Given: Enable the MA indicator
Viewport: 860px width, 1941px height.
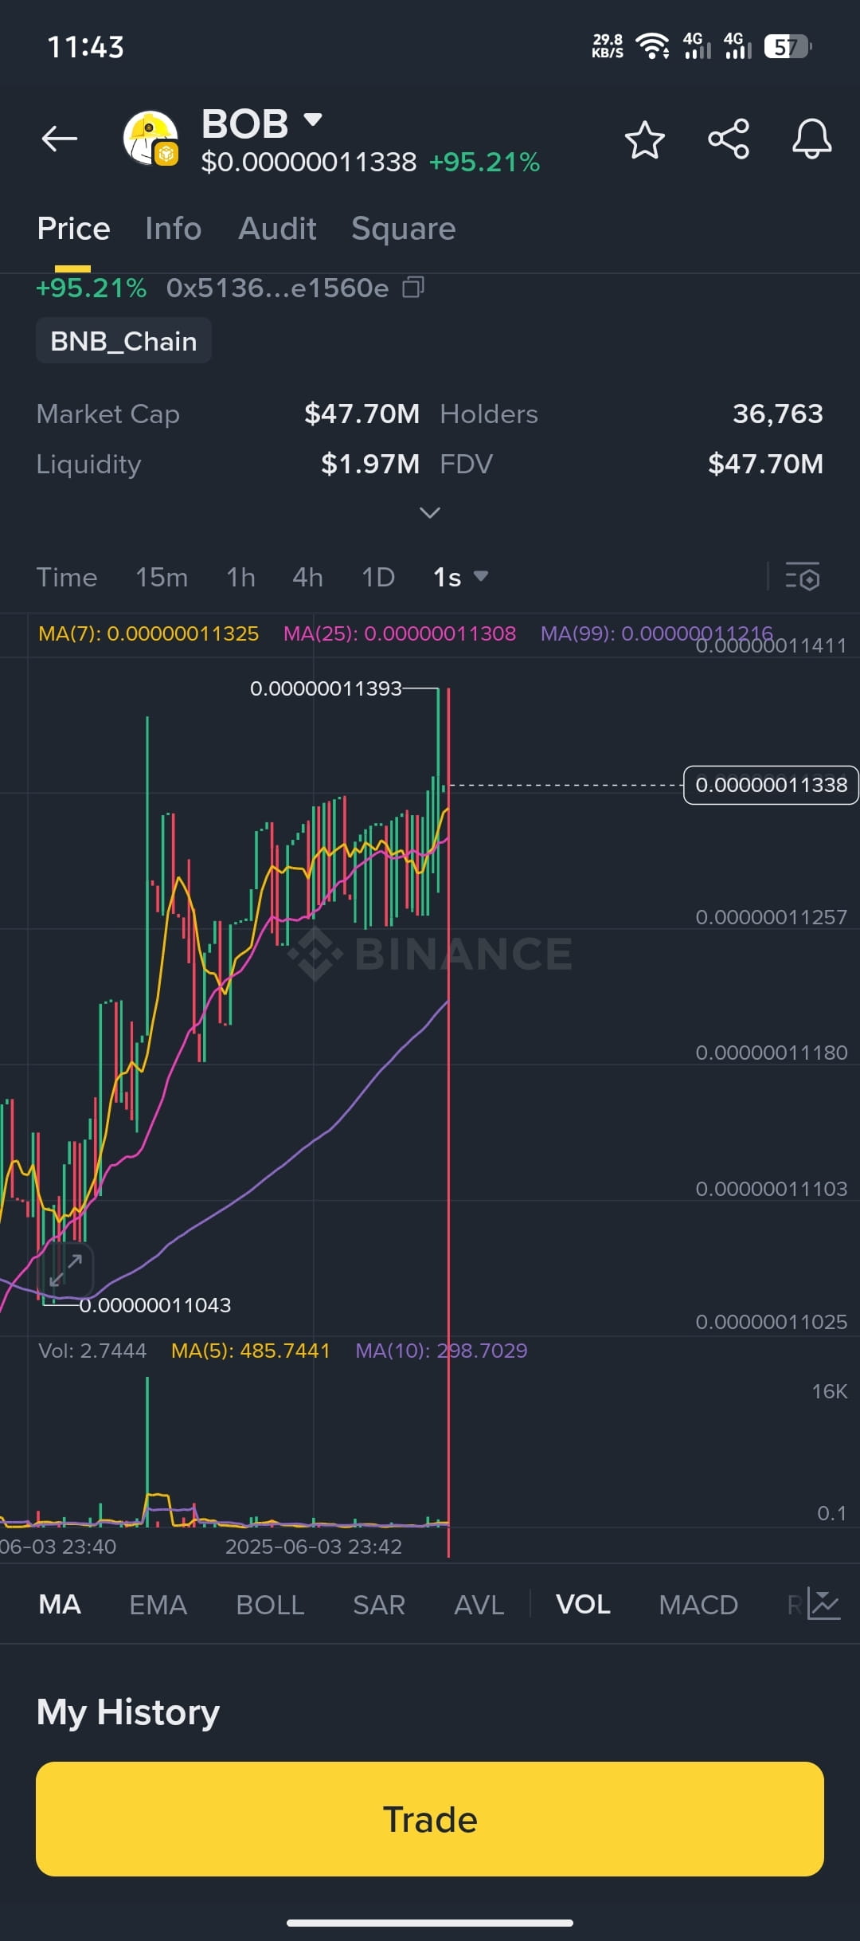Looking at the screenshot, I should (60, 1604).
